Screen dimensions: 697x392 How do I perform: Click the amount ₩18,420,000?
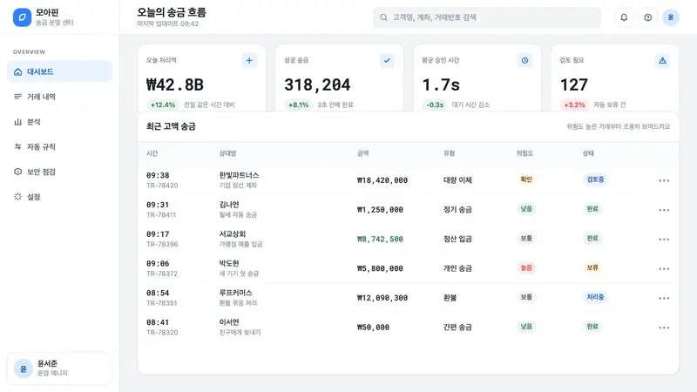click(x=382, y=180)
